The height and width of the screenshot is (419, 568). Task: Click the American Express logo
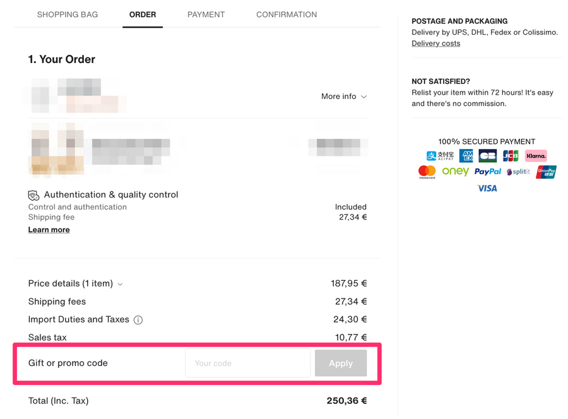[466, 156]
